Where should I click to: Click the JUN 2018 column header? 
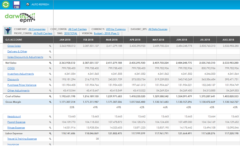182,40
